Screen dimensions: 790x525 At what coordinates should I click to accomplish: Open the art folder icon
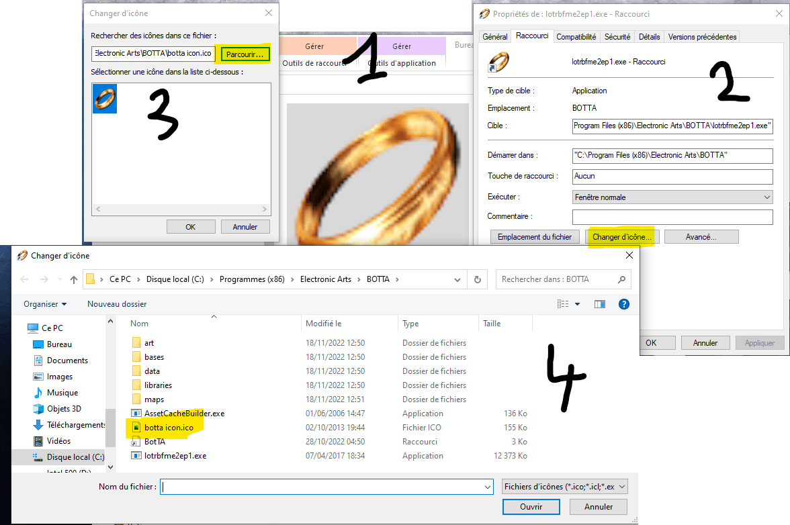(136, 343)
